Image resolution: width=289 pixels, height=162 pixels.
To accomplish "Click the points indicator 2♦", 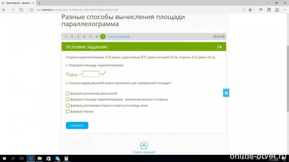I will tap(219, 47).
